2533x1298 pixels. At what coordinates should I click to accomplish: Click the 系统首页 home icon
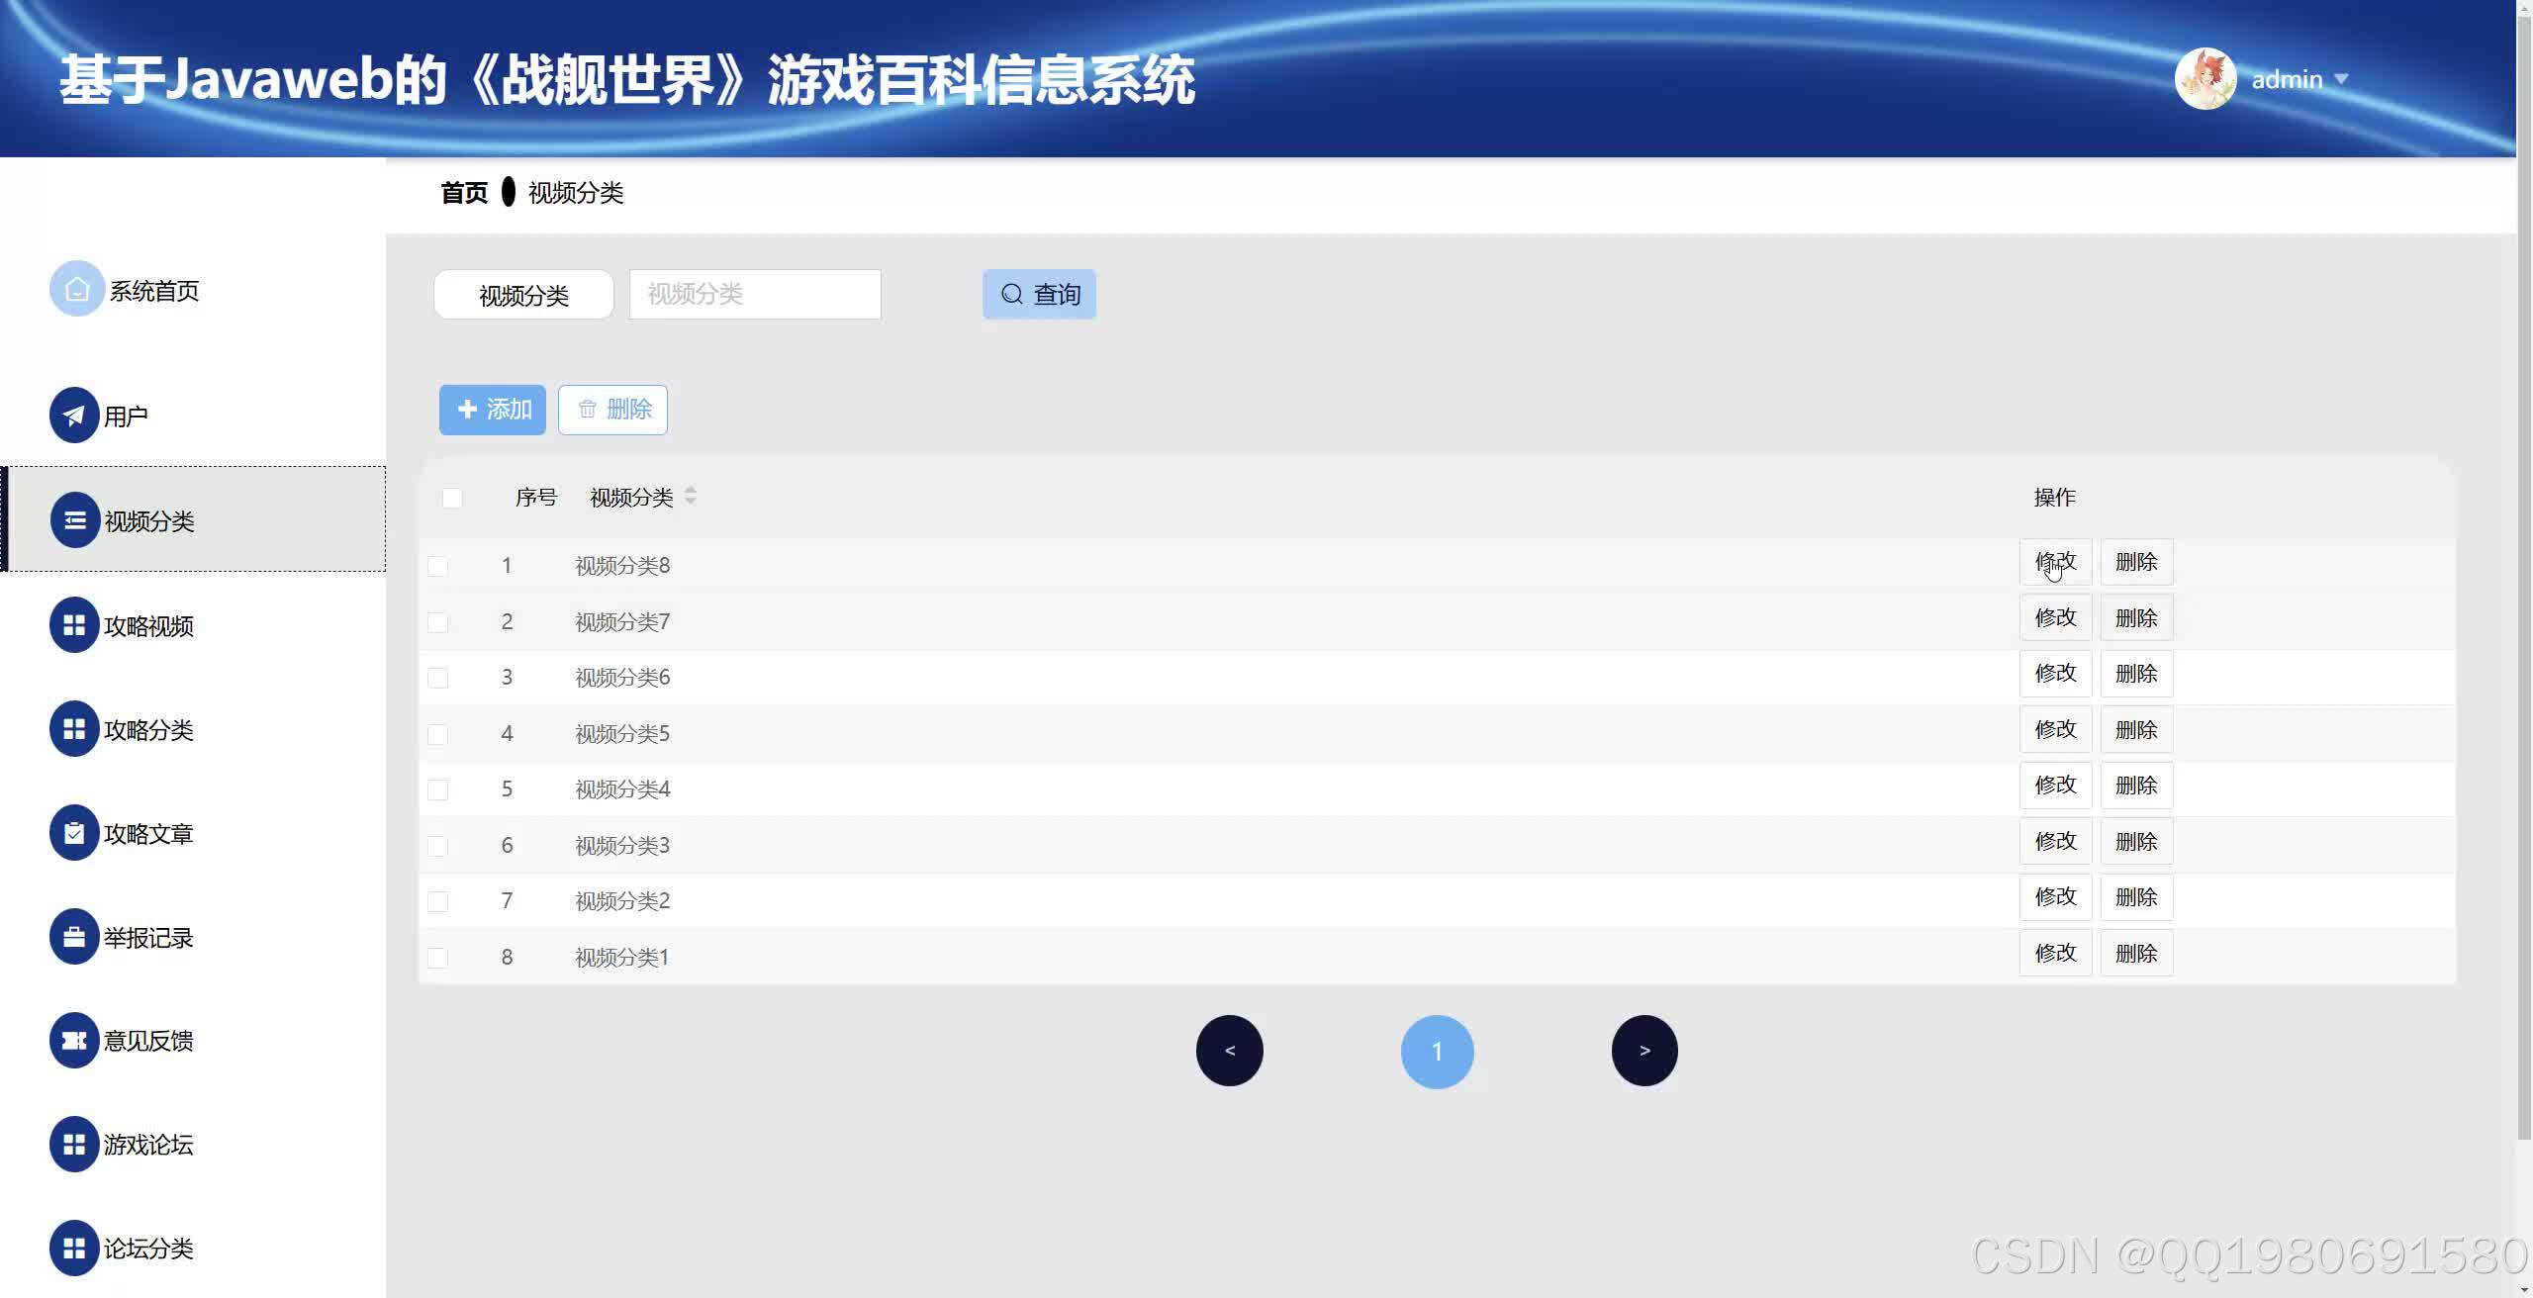[x=76, y=289]
